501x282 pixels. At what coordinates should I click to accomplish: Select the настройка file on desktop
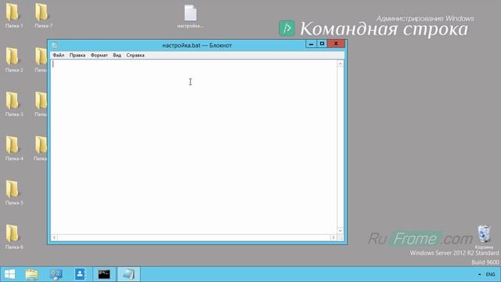coord(190,16)
